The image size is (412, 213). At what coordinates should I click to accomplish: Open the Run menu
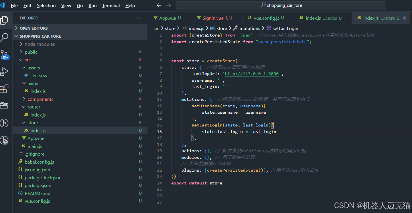(93, 5)
